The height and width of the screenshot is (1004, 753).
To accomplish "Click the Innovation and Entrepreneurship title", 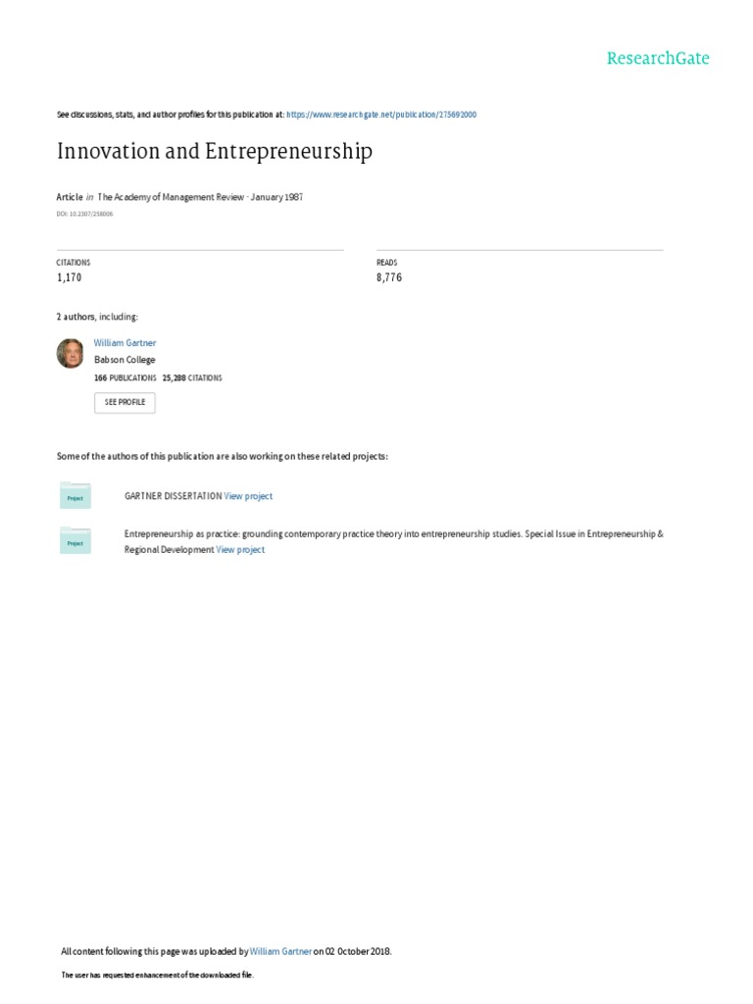I will [215, 152].
